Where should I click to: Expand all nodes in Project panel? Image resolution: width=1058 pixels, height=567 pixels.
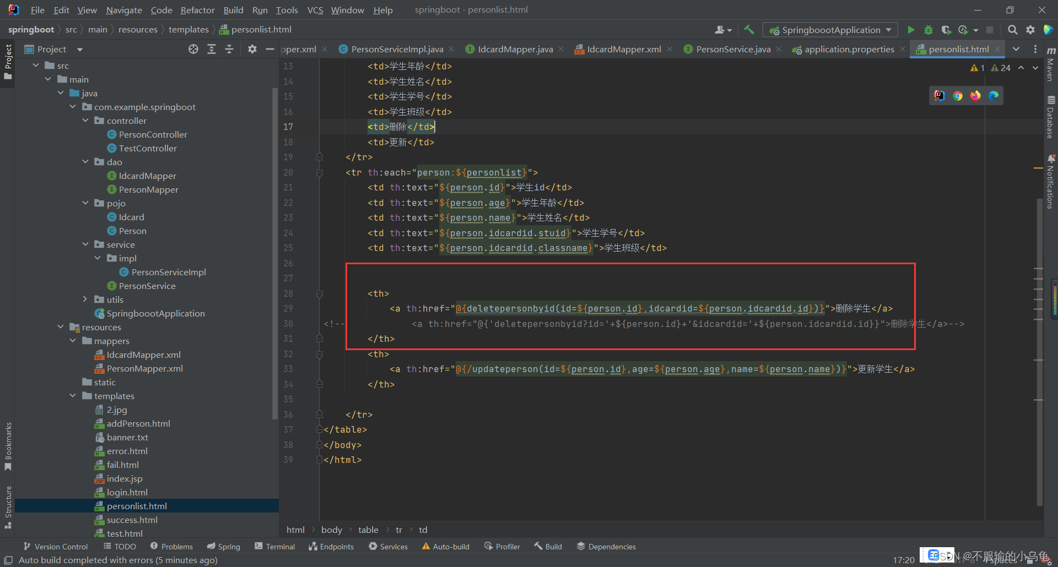(212, 49)
